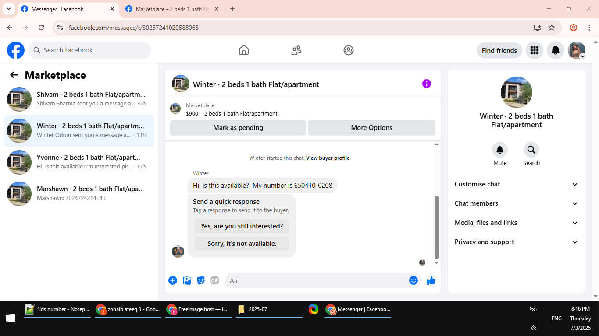
Task: Open the Chrome three-dot menu
Action: point(589,28)
